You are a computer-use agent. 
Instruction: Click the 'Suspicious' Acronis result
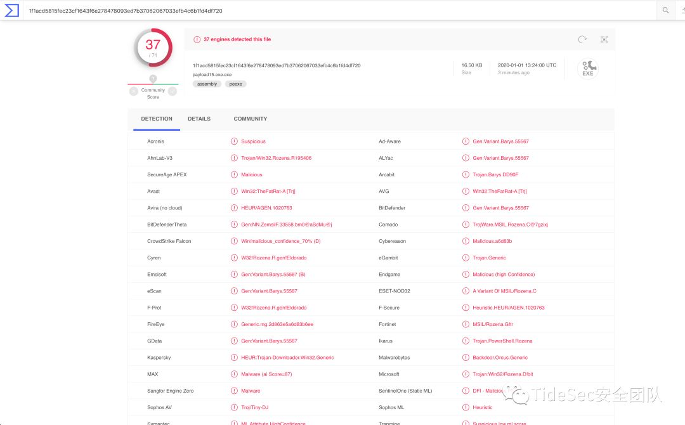click(x=253, y=141)
